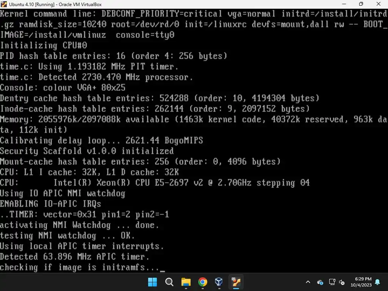Viewport: 388px width, 291px height.
Task: Click text 'console=tty0' in the console
Action: coord(145,35)
